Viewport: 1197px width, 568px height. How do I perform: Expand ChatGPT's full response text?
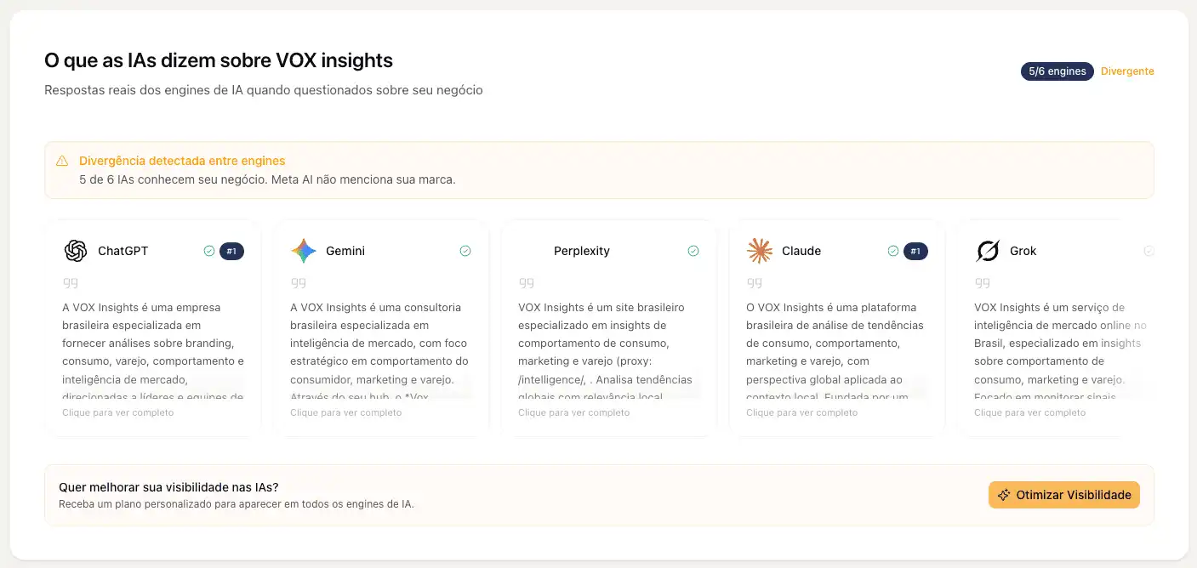pyautogui.click(x=117, y=412)
